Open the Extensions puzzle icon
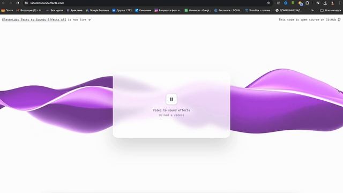Viewport: 343px width, 193px height. (307, 3)
